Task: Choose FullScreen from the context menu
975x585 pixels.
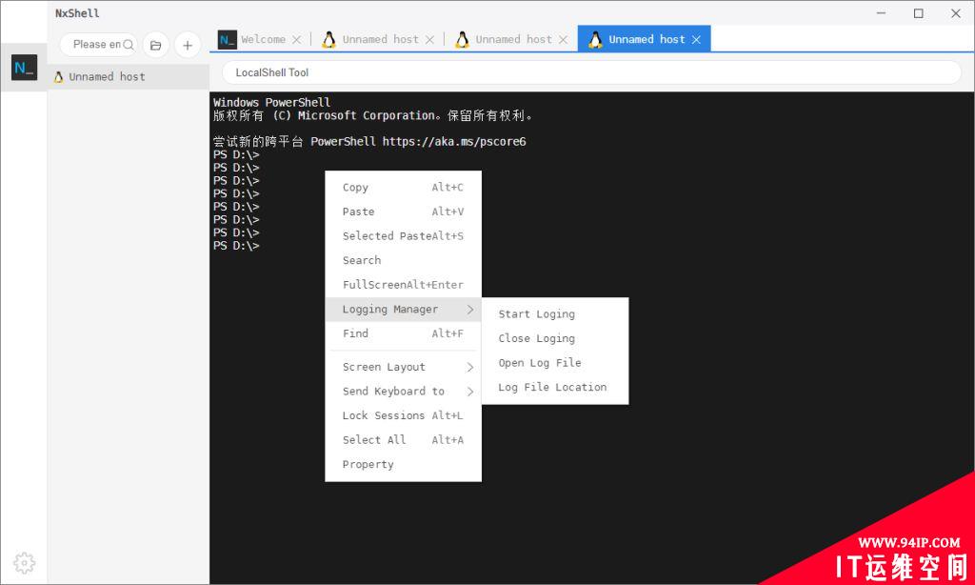Action: click(403, 285)
